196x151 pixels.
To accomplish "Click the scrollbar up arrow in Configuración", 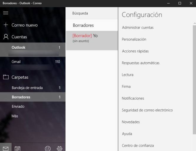I will pyautogui.click(x=195, y=23).
